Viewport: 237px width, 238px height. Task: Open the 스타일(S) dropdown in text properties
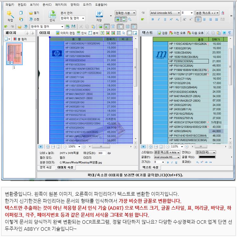tap(178, 152)
